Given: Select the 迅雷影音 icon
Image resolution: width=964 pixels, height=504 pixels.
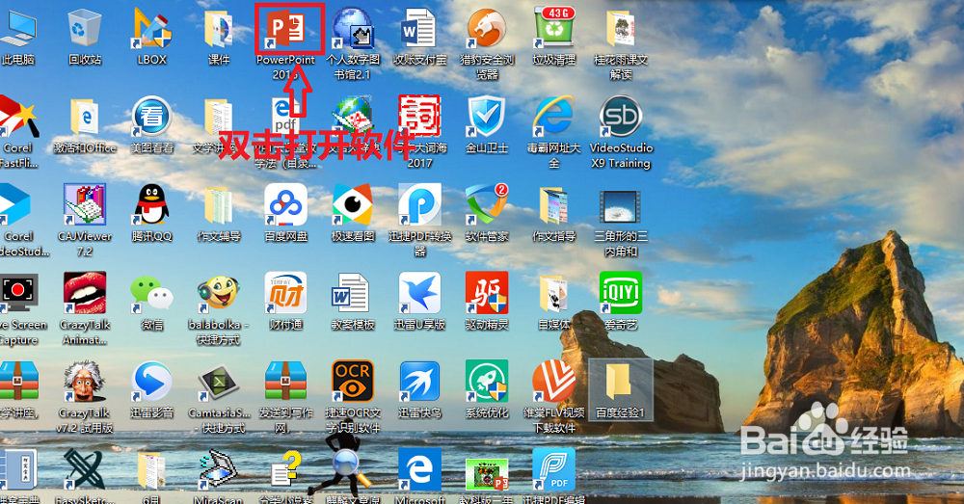Looking at the screenshot, I should click(x=152, y=382).
